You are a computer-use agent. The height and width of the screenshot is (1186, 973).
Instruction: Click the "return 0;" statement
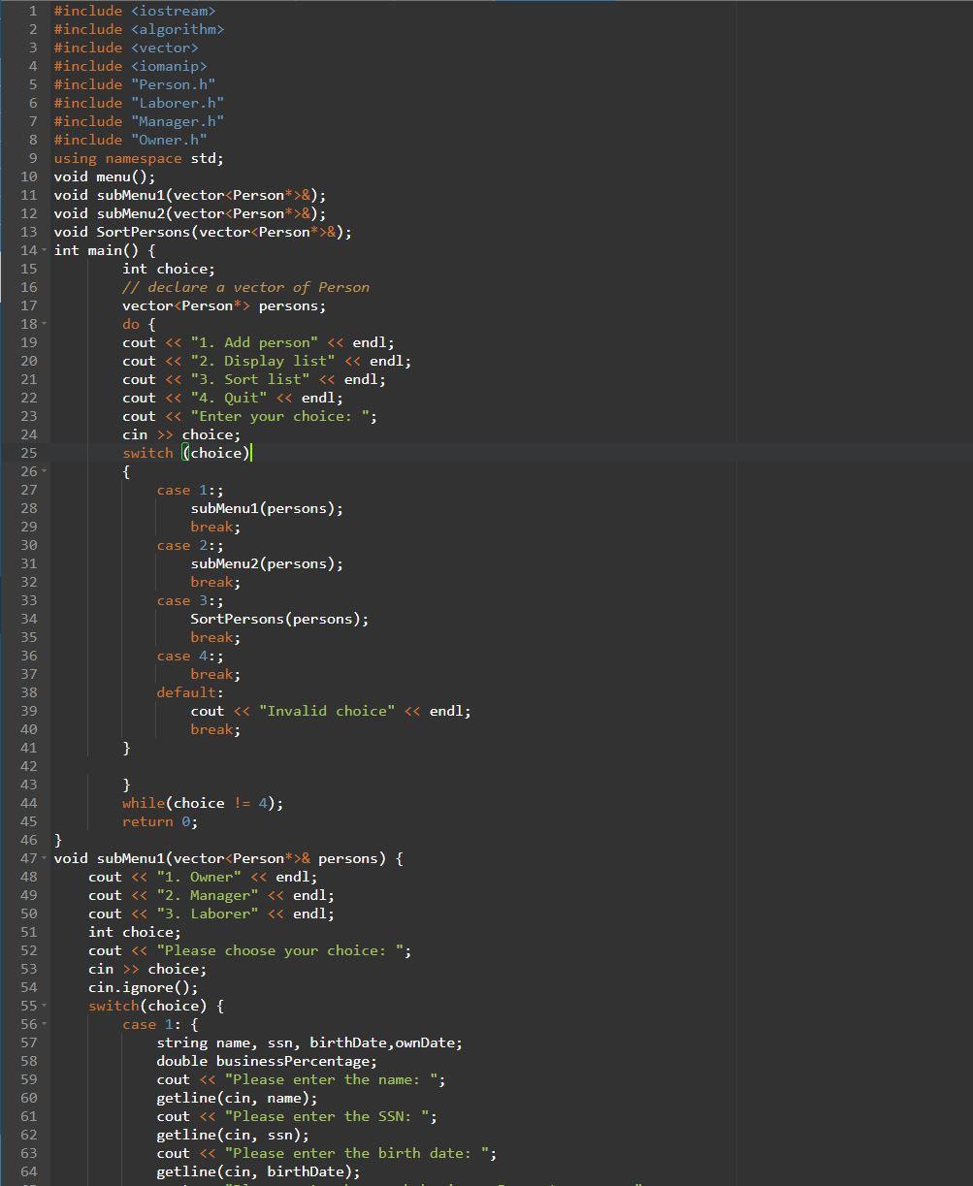(160, 821)
